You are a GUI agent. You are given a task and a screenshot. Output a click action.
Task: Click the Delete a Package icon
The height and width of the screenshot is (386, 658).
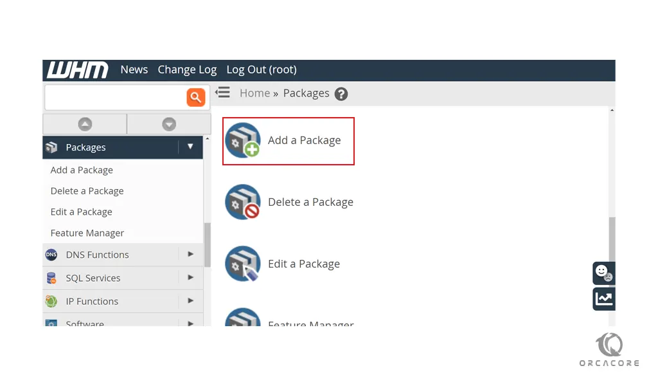click(x=242, y=202)
